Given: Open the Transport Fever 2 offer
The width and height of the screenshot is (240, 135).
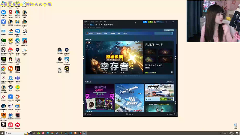Looking at the screenshot, I should (159, 92).
